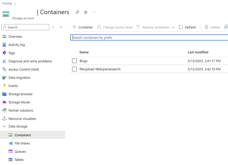The image size is (228, 165).
Task: Favorite this page with the star icon
Action: tap(86, 12)
